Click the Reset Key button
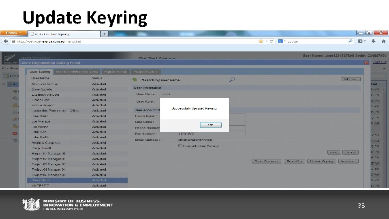 click(294, 161)
